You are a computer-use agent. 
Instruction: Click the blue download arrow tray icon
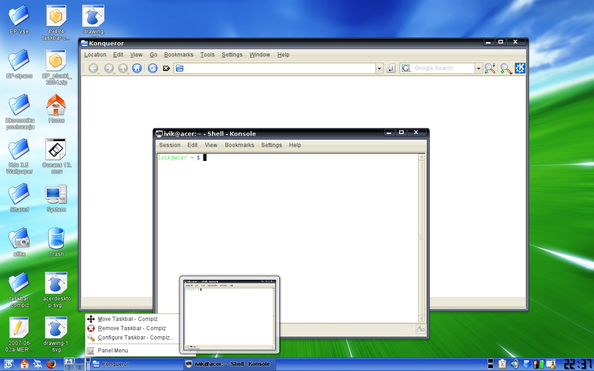tap(527, 364)
